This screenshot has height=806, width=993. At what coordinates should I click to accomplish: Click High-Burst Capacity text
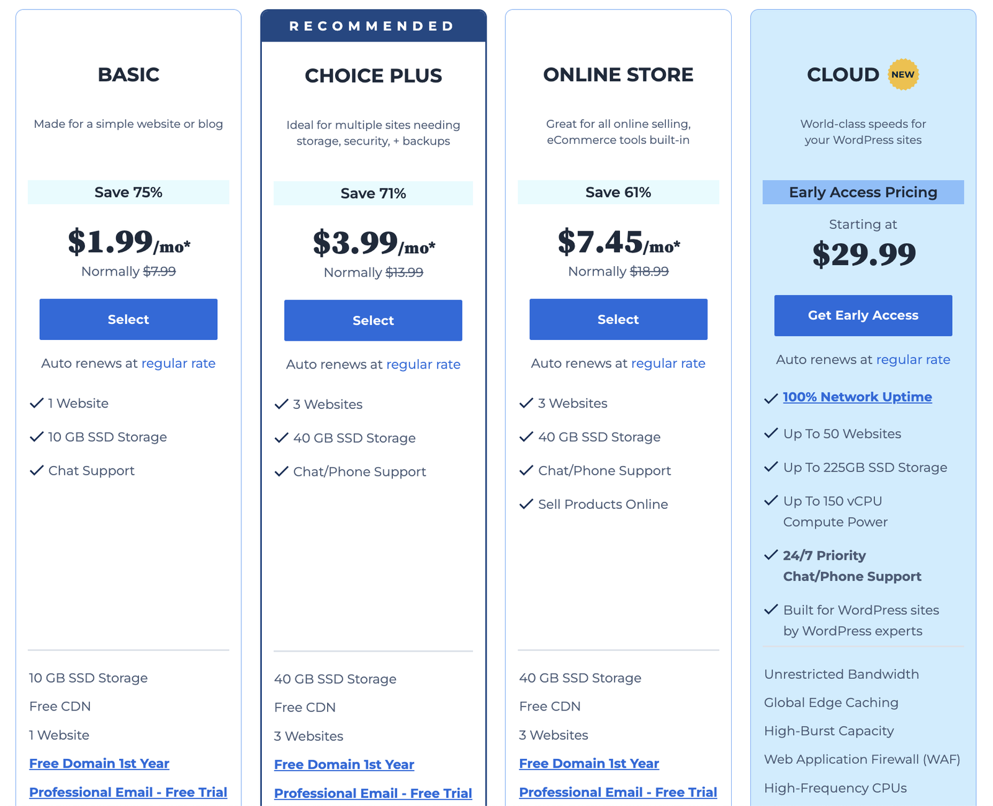[x=829, y=732]
